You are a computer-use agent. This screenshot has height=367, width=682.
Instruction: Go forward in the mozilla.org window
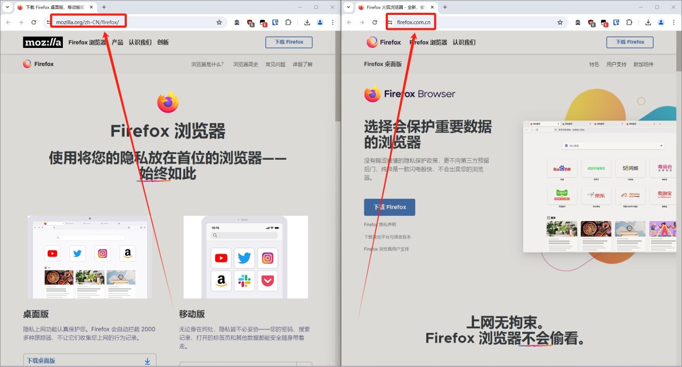point(21,22)
